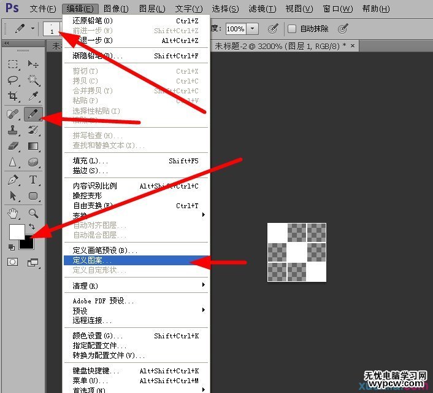Select the Crop tool
The image size is (433, 393).
coord(13,96)
